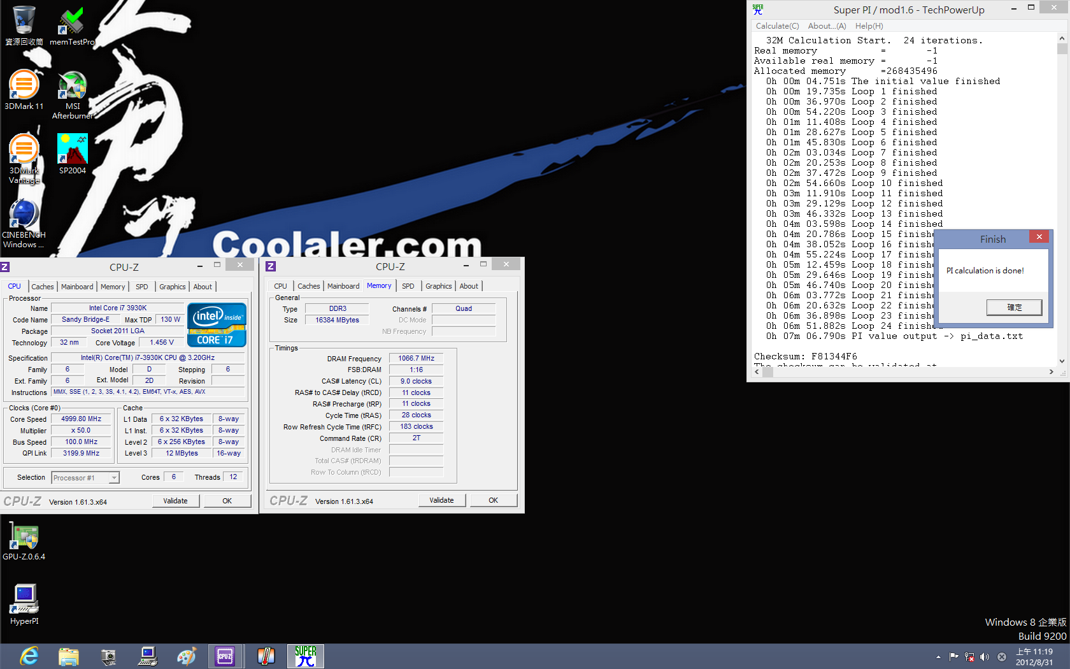Launch GPU-Z.0.6.4 desktop icon
This screenshot has height=669, width=1070.
(x=24, y=542)
